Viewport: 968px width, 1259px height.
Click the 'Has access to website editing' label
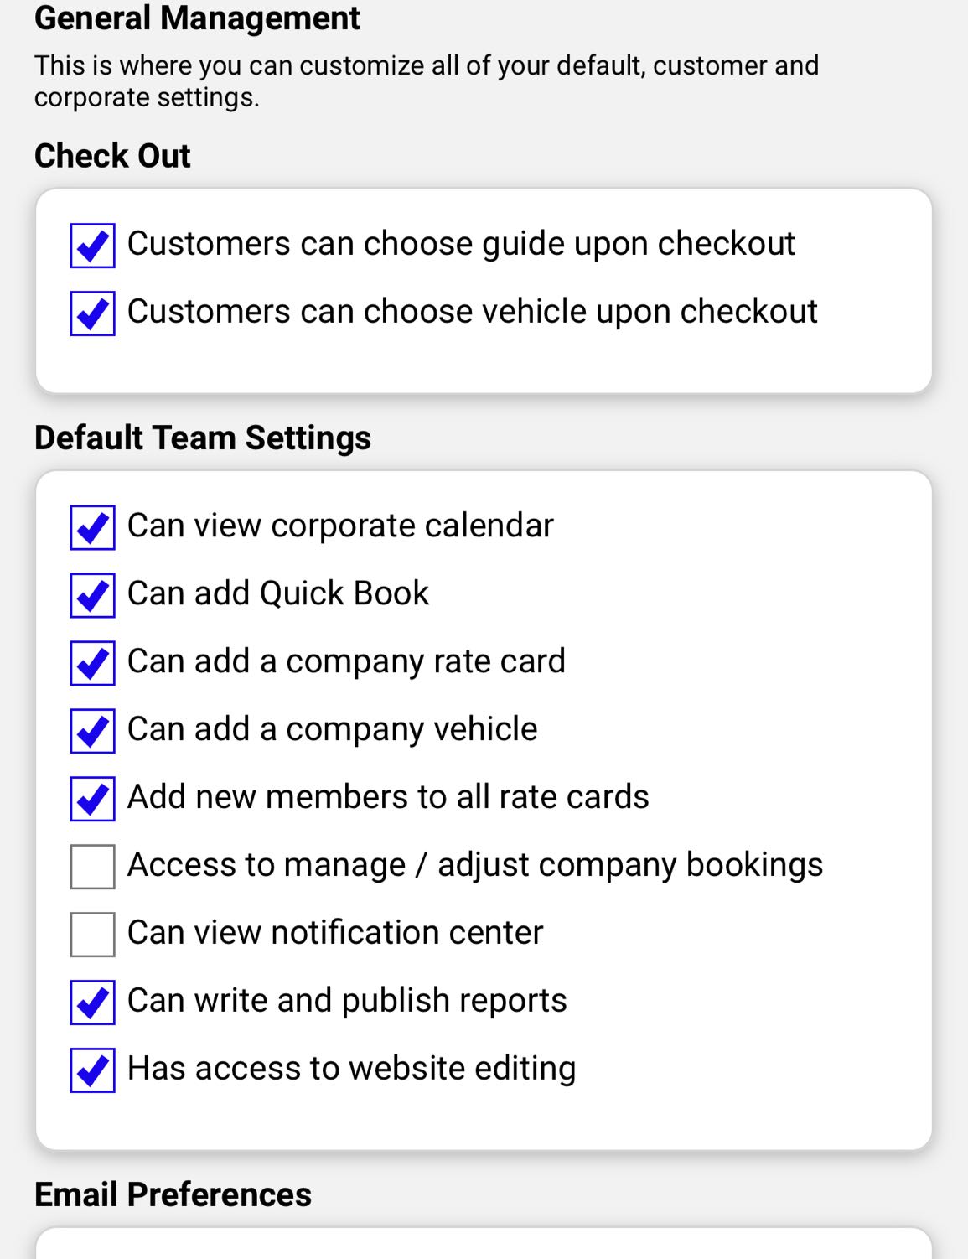pos(351,1069)
